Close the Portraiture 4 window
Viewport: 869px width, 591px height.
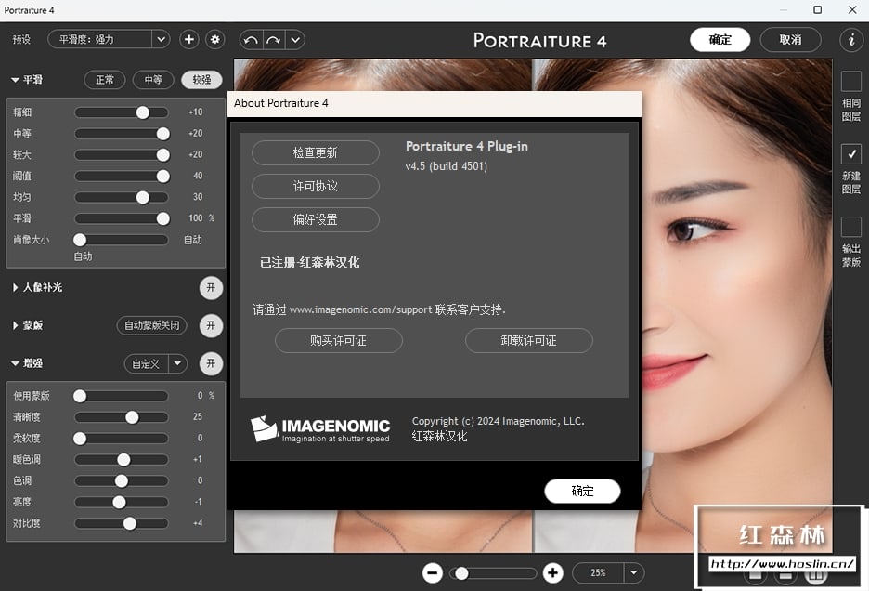[x=852, y=10]
